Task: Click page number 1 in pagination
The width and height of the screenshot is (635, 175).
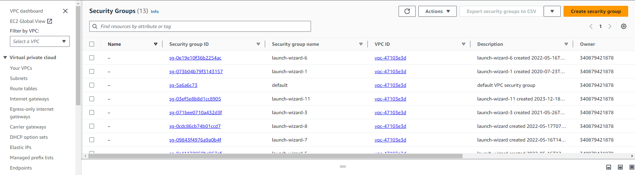Action: 600,26
